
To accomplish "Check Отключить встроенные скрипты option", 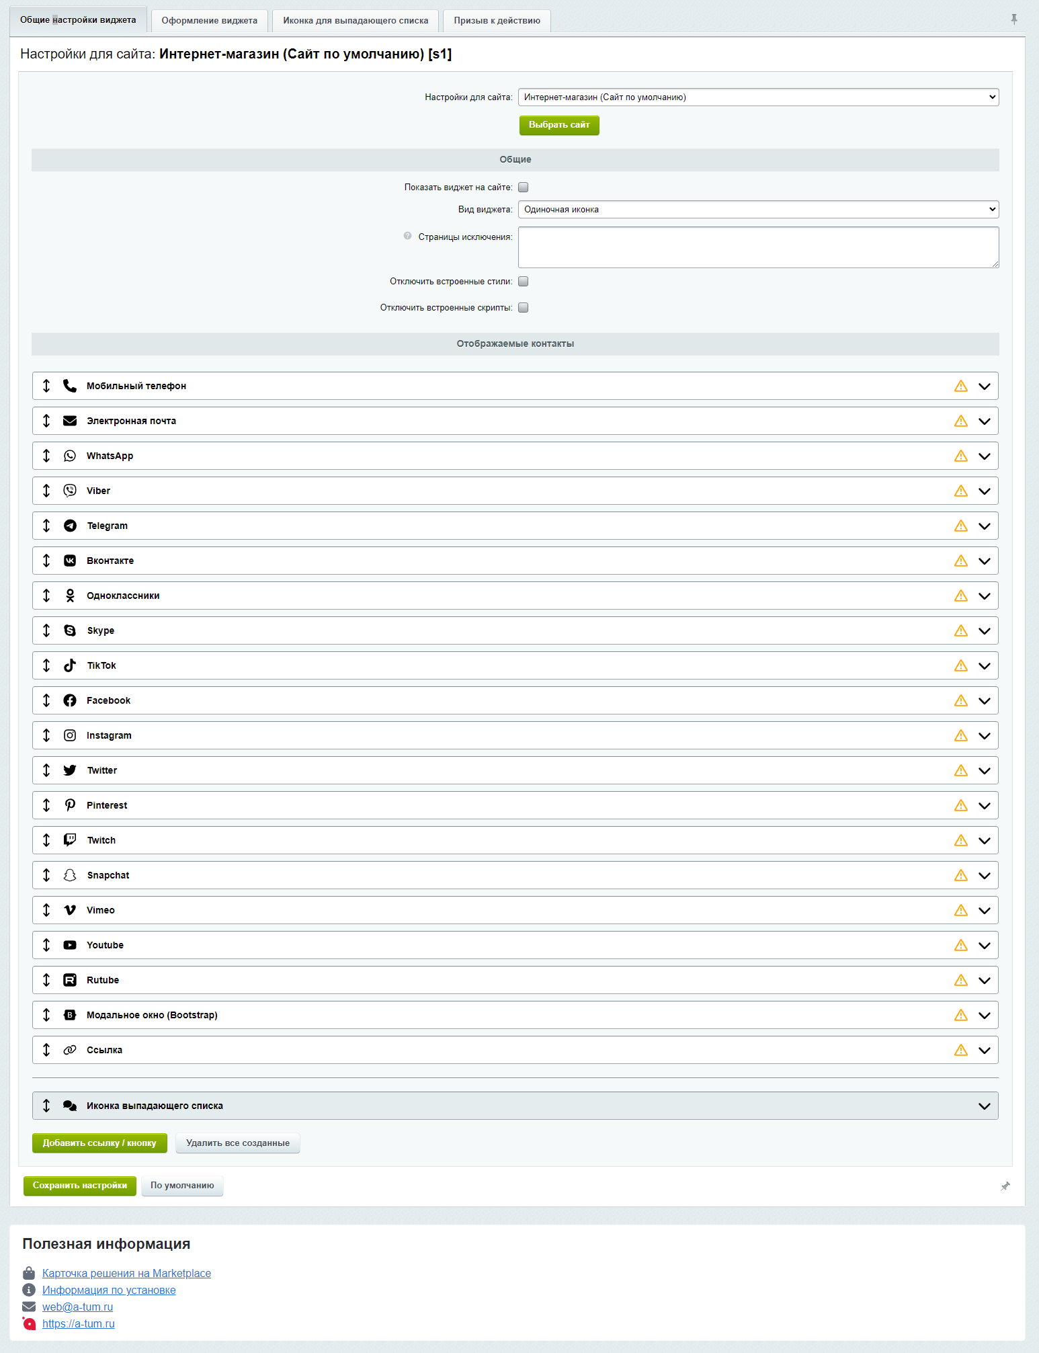I will pos(524,308).
